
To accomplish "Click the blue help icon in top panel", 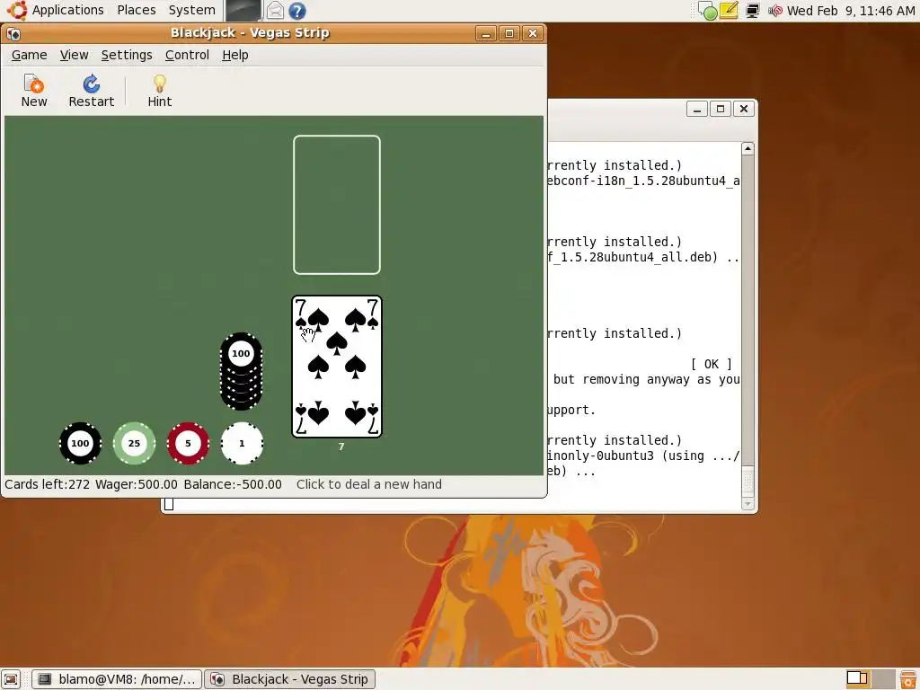I will coord(297,11).
